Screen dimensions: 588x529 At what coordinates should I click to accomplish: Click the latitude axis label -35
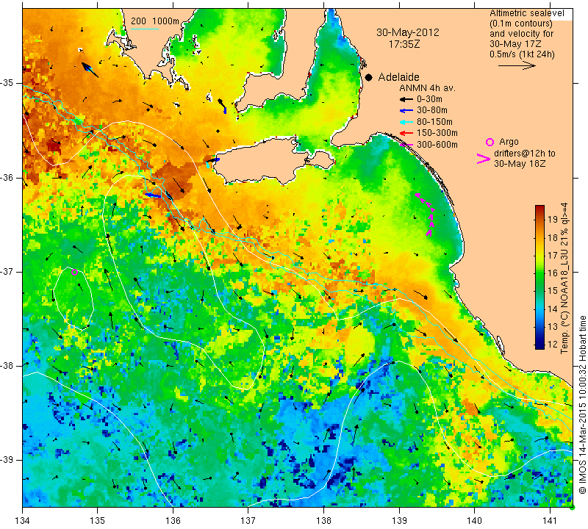tap(7, 83)
